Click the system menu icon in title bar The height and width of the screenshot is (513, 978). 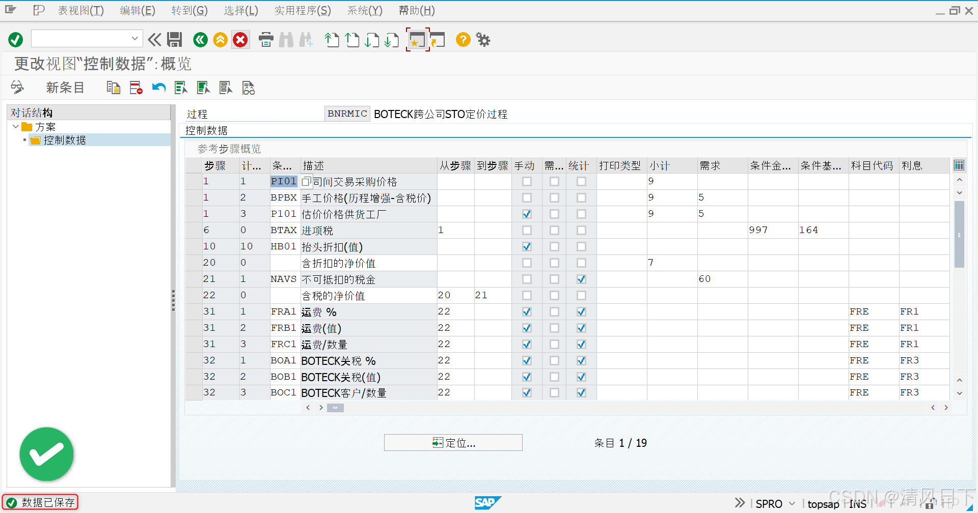11,10
